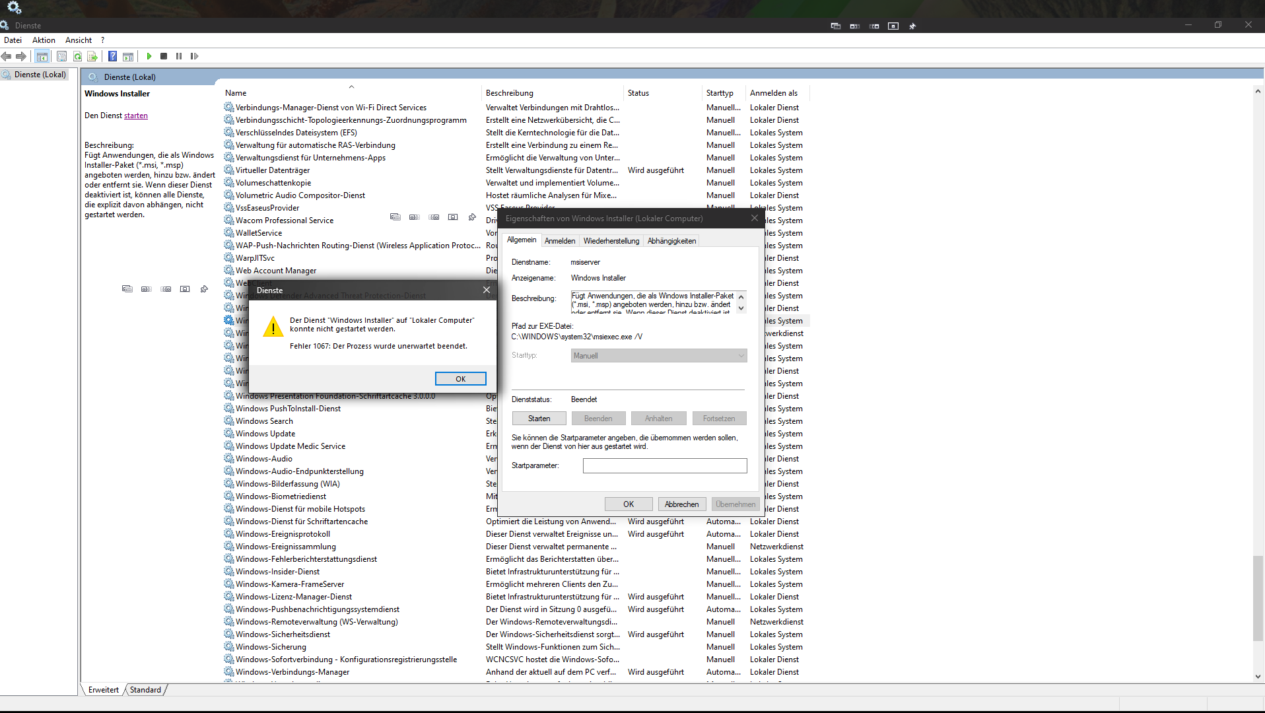Screen dimensions: 1265x713
Task: Click the gear icon of Volumeschattenkopie row
Action: 229,182
